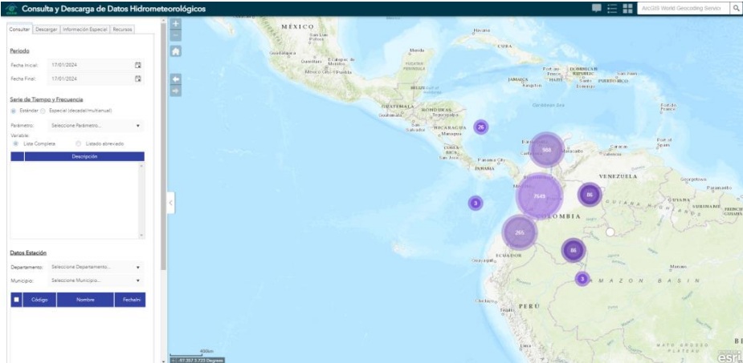Switch to the Descargar tab

pyautogui.click(x=47, y=30)
